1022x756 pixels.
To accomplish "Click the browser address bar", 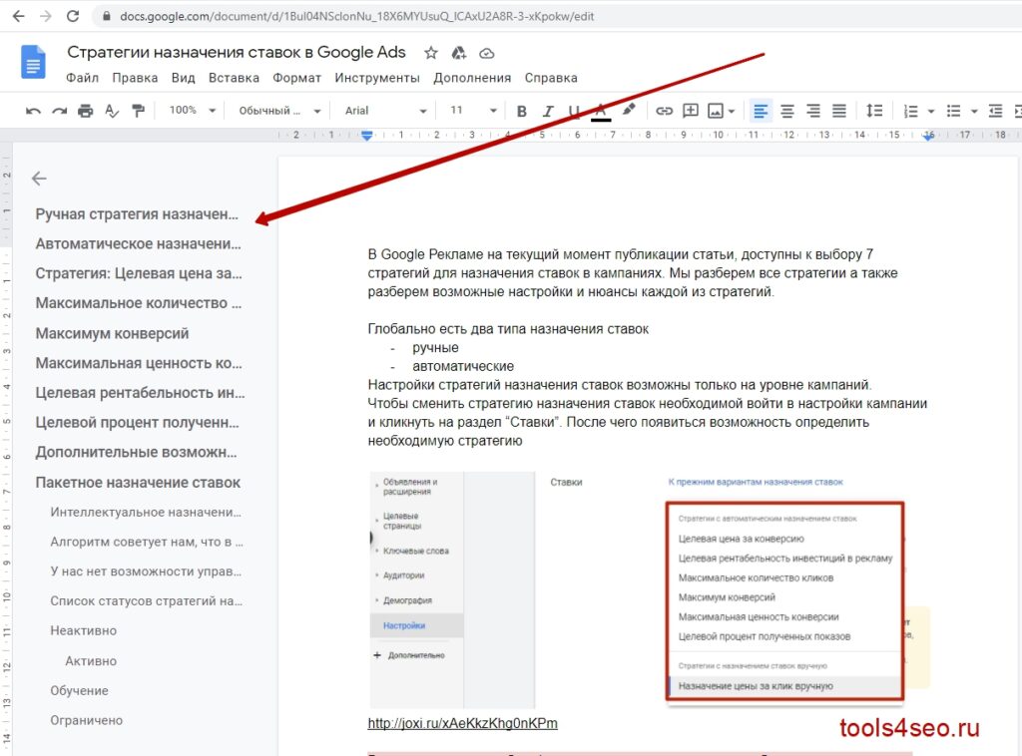I will 356,16.
